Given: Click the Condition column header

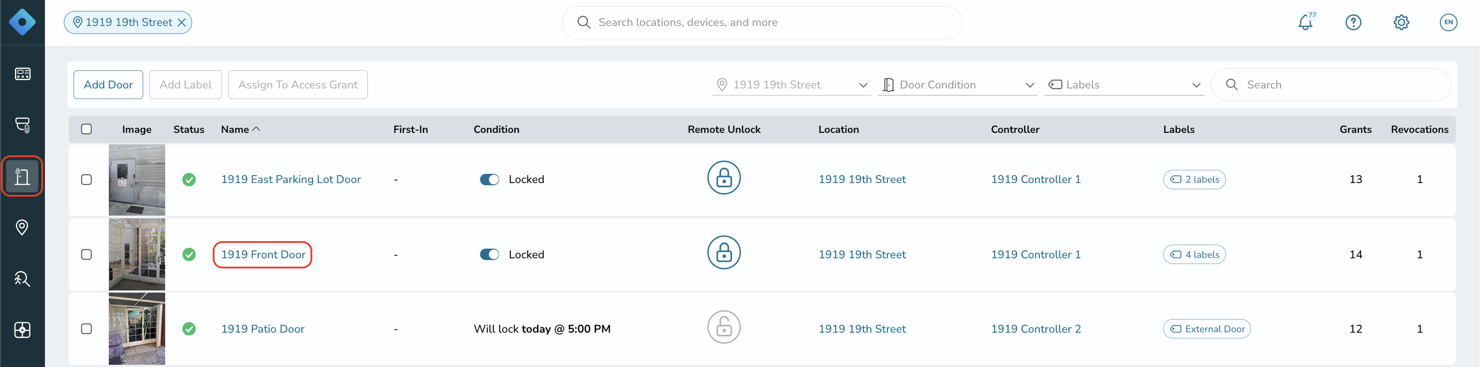Looking at the screenshot, I should point(496,130).
